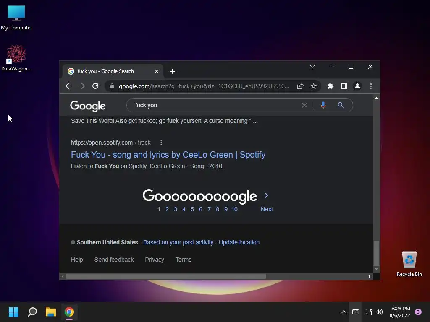Open the Chrome profile menu

point(357,86)
